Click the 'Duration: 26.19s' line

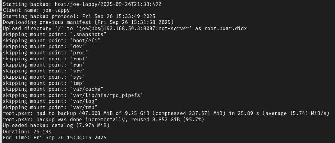pos(27,132)
